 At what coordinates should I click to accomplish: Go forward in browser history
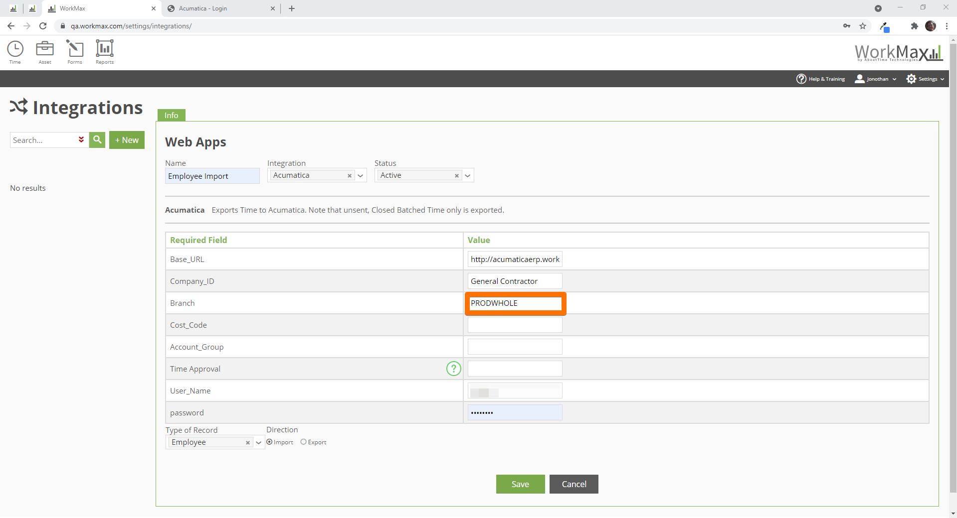click(27, 26)
